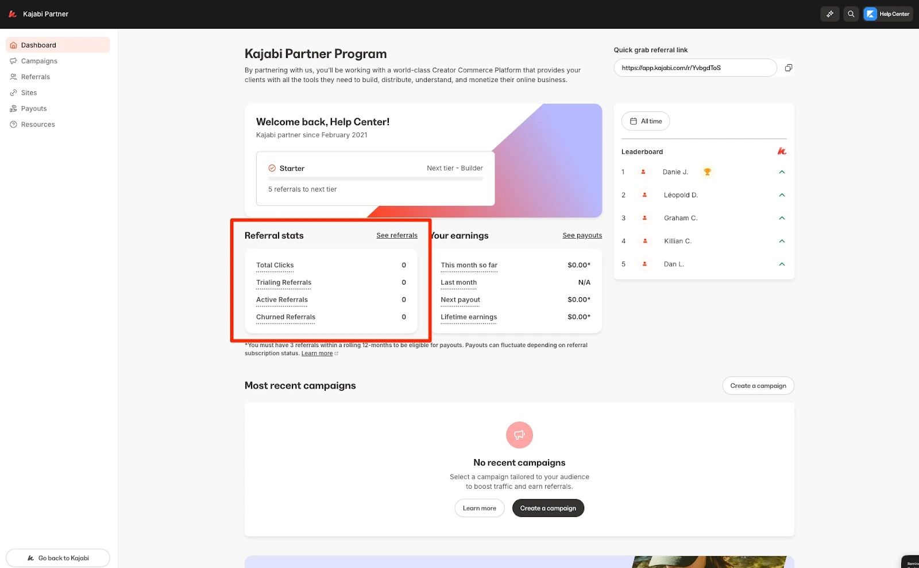Click Graham C. avatar icon
The image size is (919, 568).
[x=644, y=218]
